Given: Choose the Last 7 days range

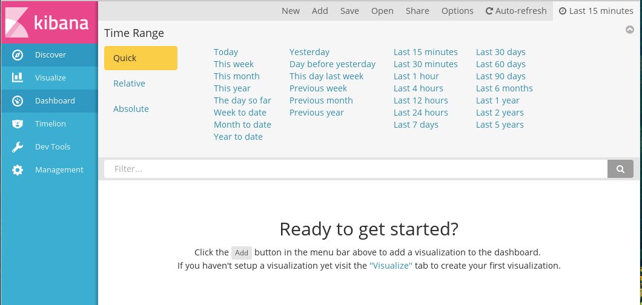Looking at the screenshot, I should click(x=416, y=125).
